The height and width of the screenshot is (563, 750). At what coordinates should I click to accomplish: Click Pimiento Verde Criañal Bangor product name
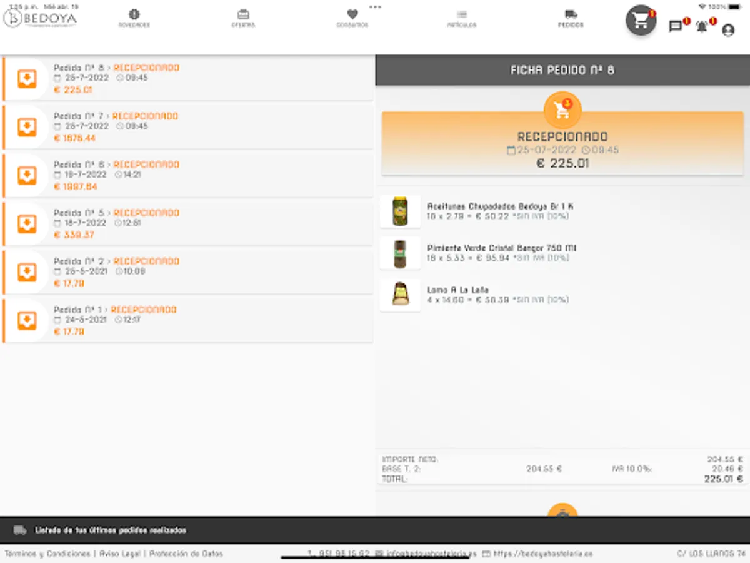(x=502, y=248)
